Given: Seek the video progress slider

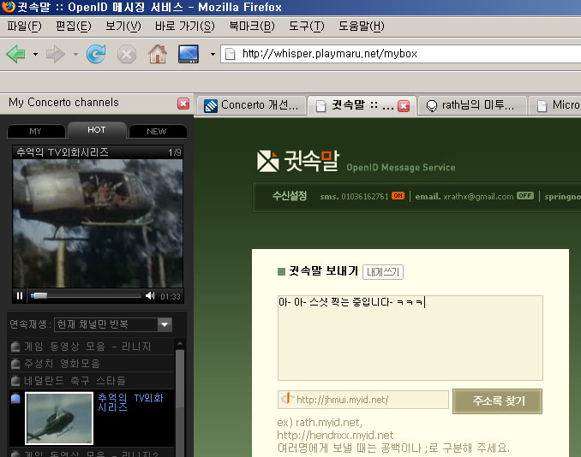Looking at the screenshot, I should click(x=86, y=295).
